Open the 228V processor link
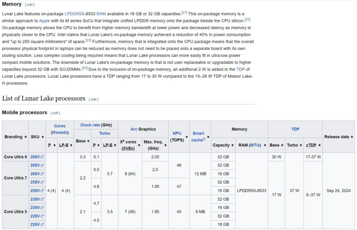 (37, 216)
